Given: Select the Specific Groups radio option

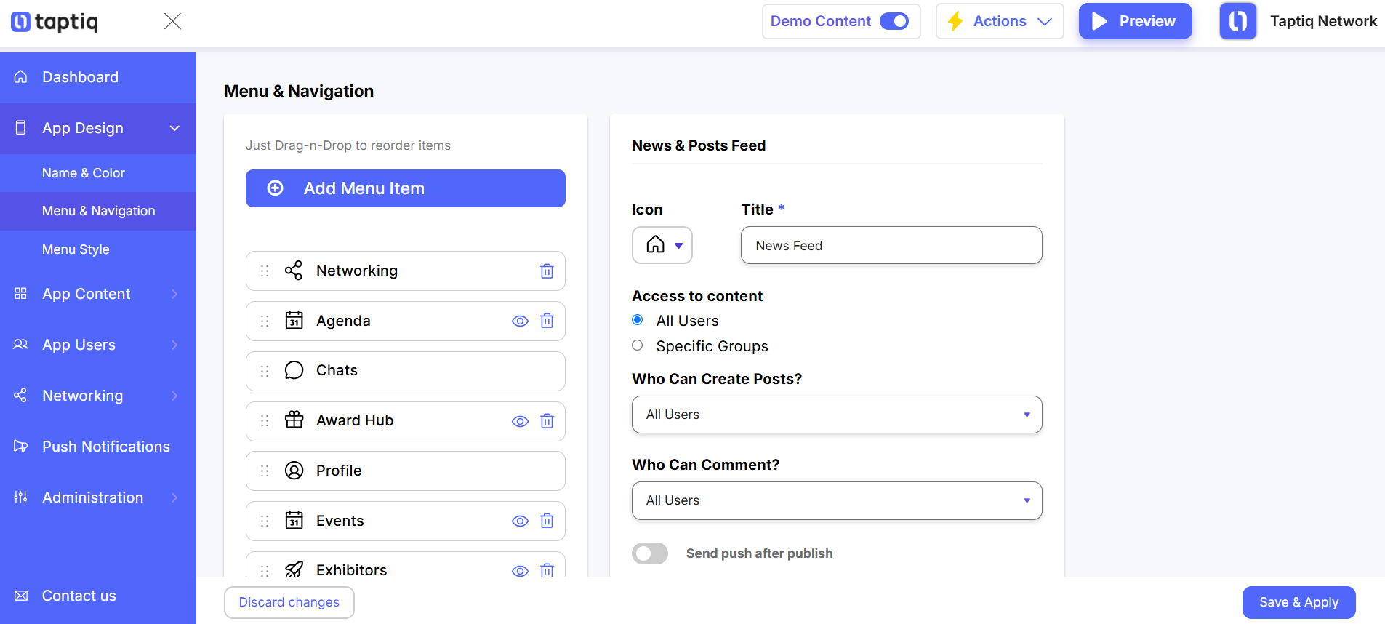Looking at the screenshot, I should pos(638,345).
